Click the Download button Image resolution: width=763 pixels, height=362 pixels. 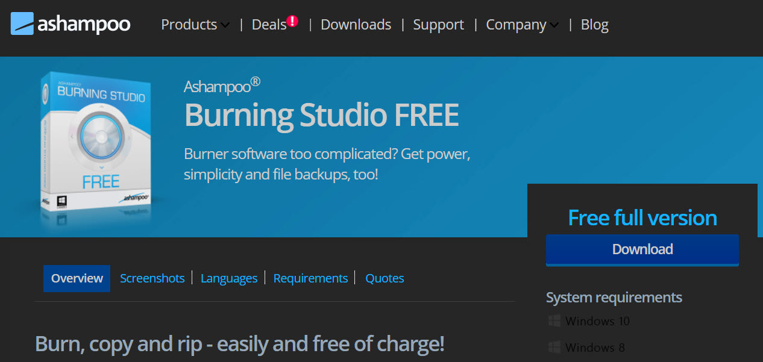point(642,249)
